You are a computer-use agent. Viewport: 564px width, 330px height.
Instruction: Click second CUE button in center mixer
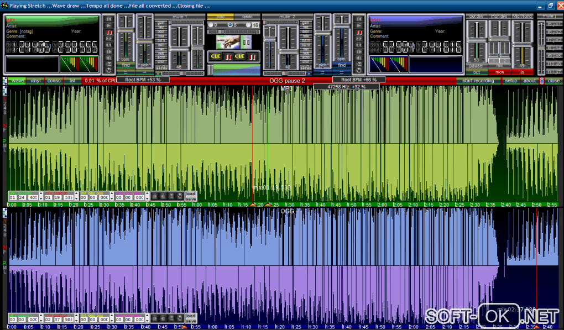[x=240, y=56]
